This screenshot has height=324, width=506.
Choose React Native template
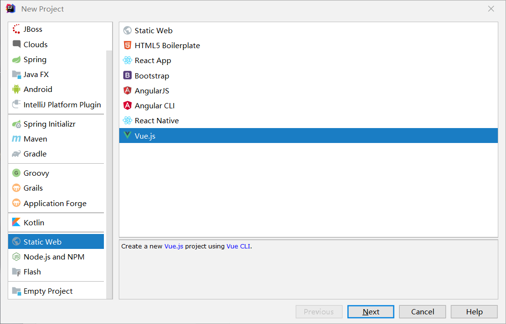[308, 120]
